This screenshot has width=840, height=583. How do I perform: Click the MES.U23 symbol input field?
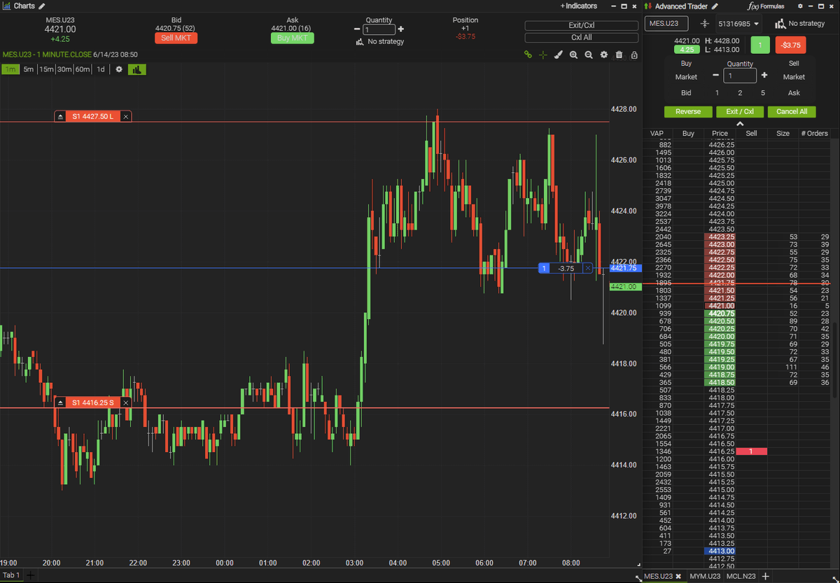666,23
